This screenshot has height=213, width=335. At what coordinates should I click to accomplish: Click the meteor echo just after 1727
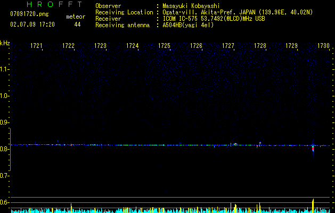tap(235, 144)
